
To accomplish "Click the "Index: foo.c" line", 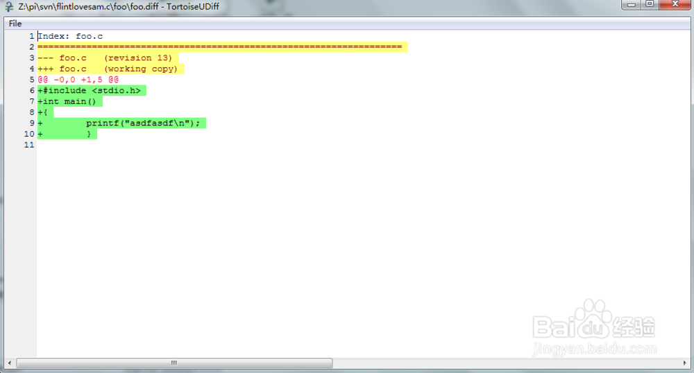I will pyautogui.click(x=70, y=36).
